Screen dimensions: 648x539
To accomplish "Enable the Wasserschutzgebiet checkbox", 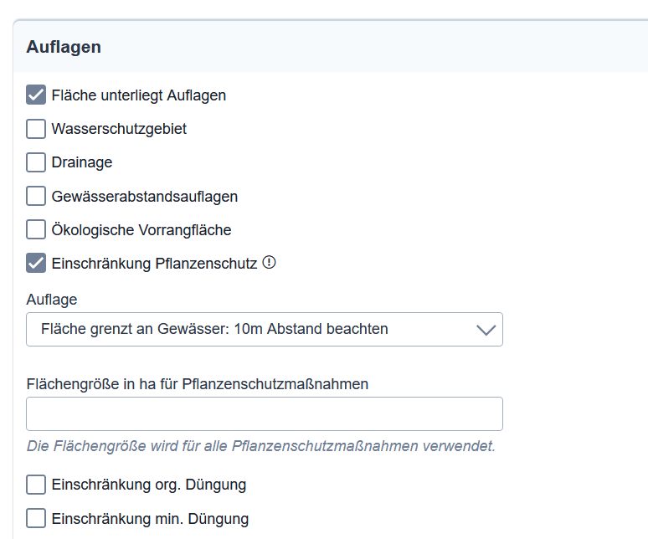I will [x=36, y=129].
